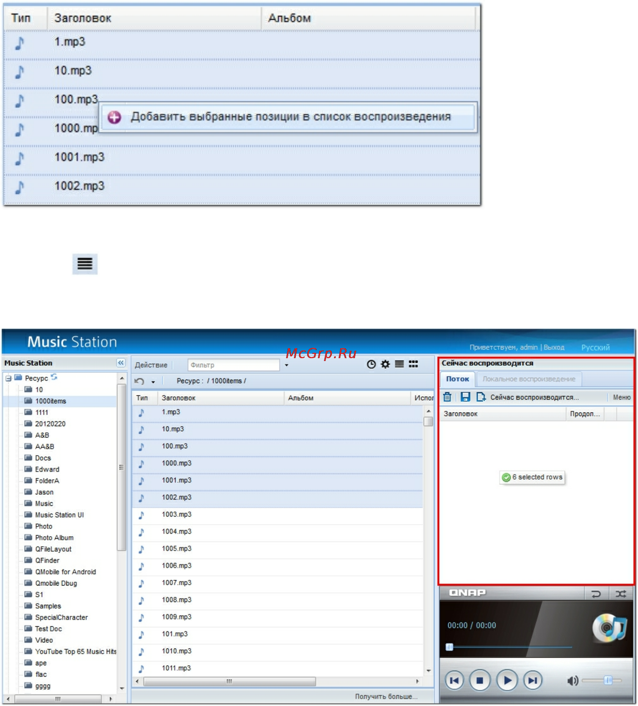Click the trash icon in the now playing panel

click(x=447, y=397)
